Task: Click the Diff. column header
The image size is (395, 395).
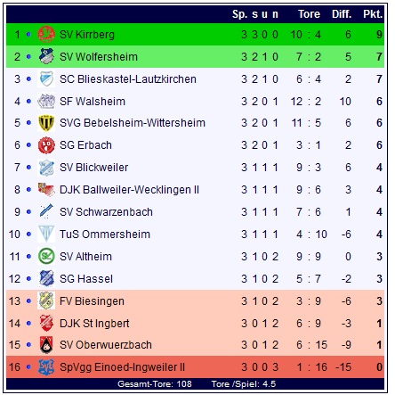Action: coord(342,14)
